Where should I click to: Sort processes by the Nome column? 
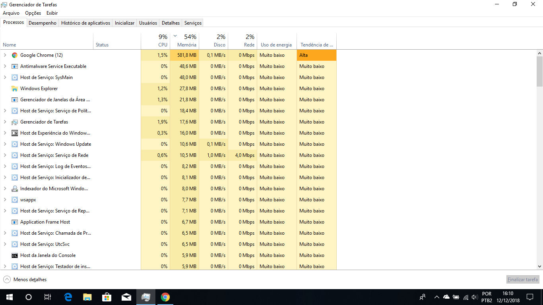tap(47, 41)
